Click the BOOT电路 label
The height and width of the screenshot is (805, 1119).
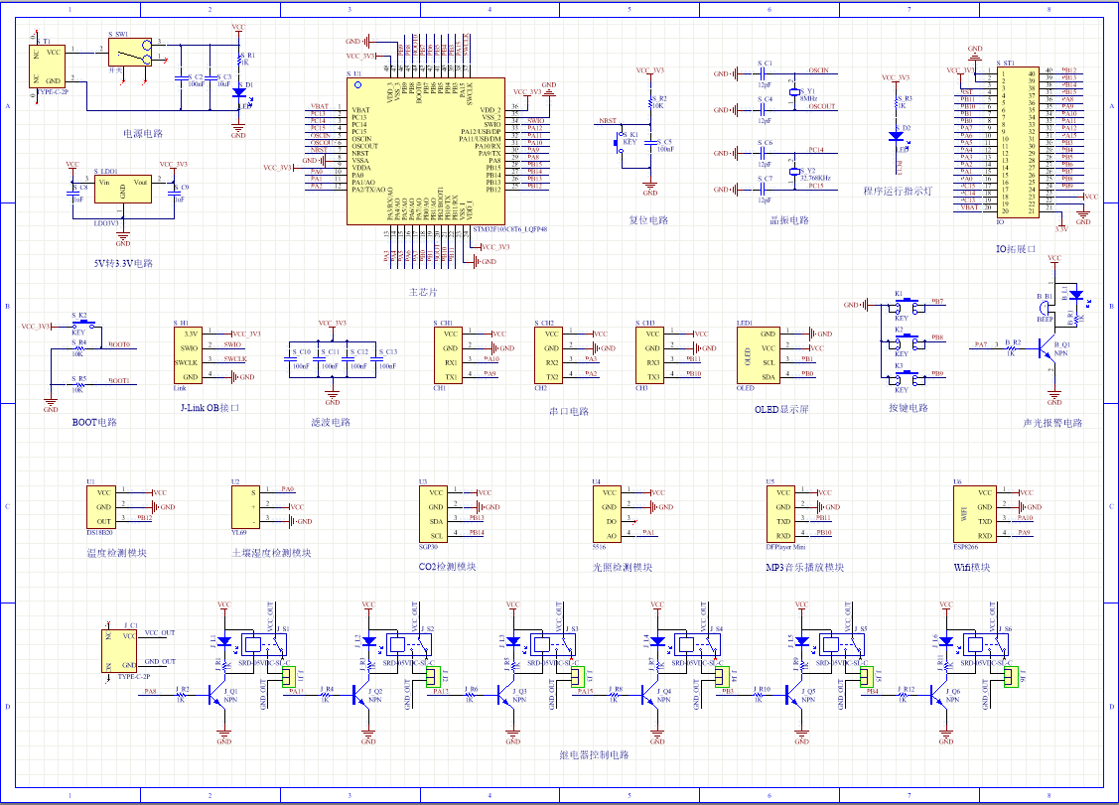tap(94, 423)
